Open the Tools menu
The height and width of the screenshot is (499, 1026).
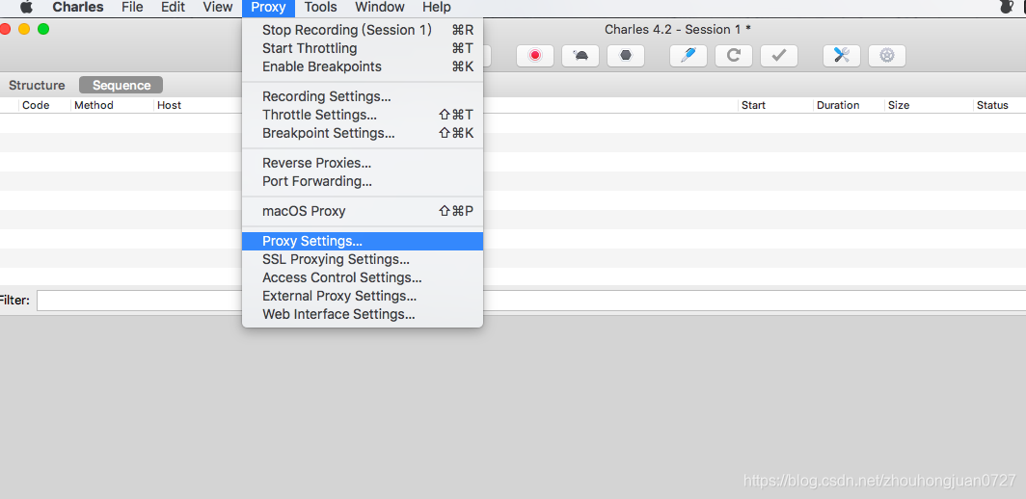320,7
